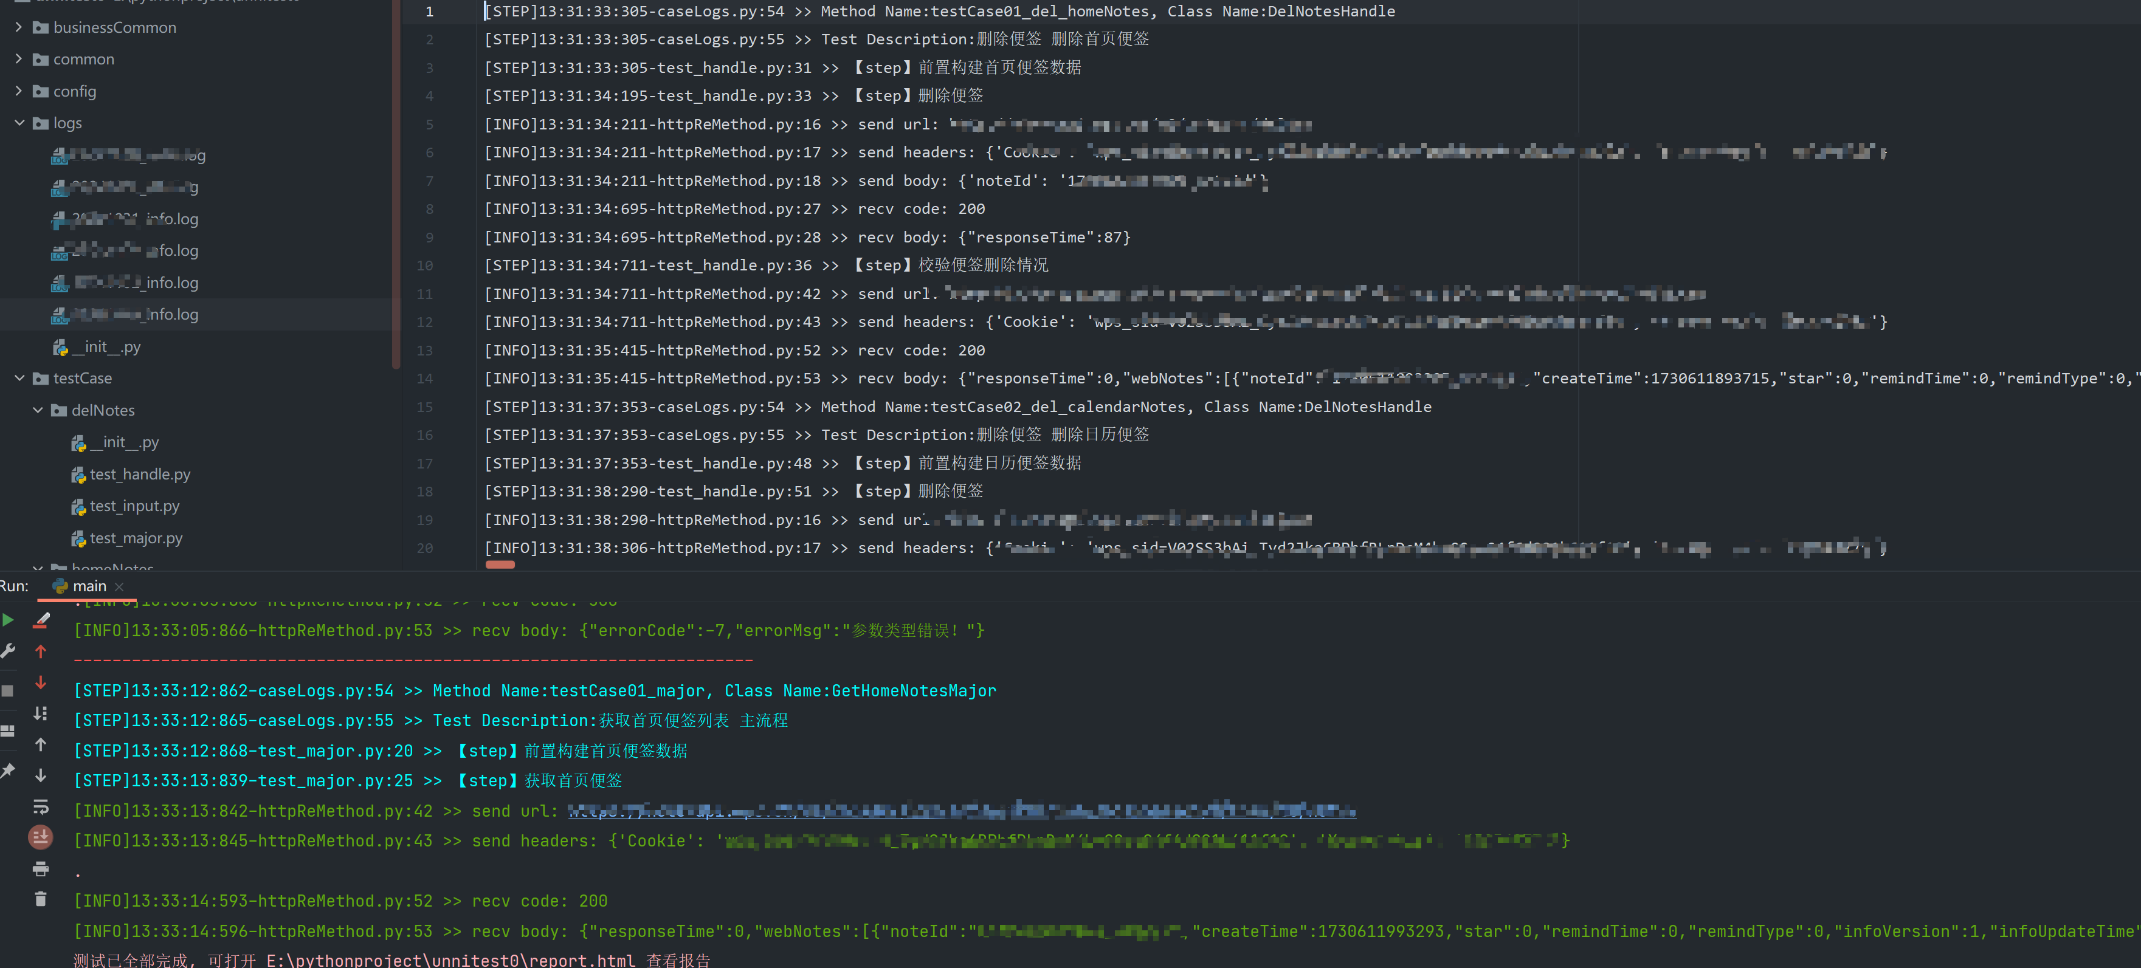
Task: Clear console with trash icon
Action: coord(41,899)
